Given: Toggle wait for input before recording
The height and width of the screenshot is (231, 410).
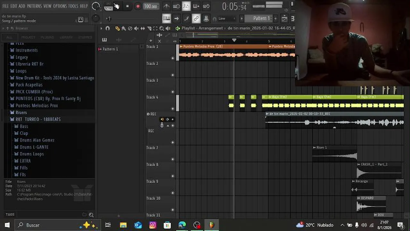Looking at the screenshot, I should (176, 6).
